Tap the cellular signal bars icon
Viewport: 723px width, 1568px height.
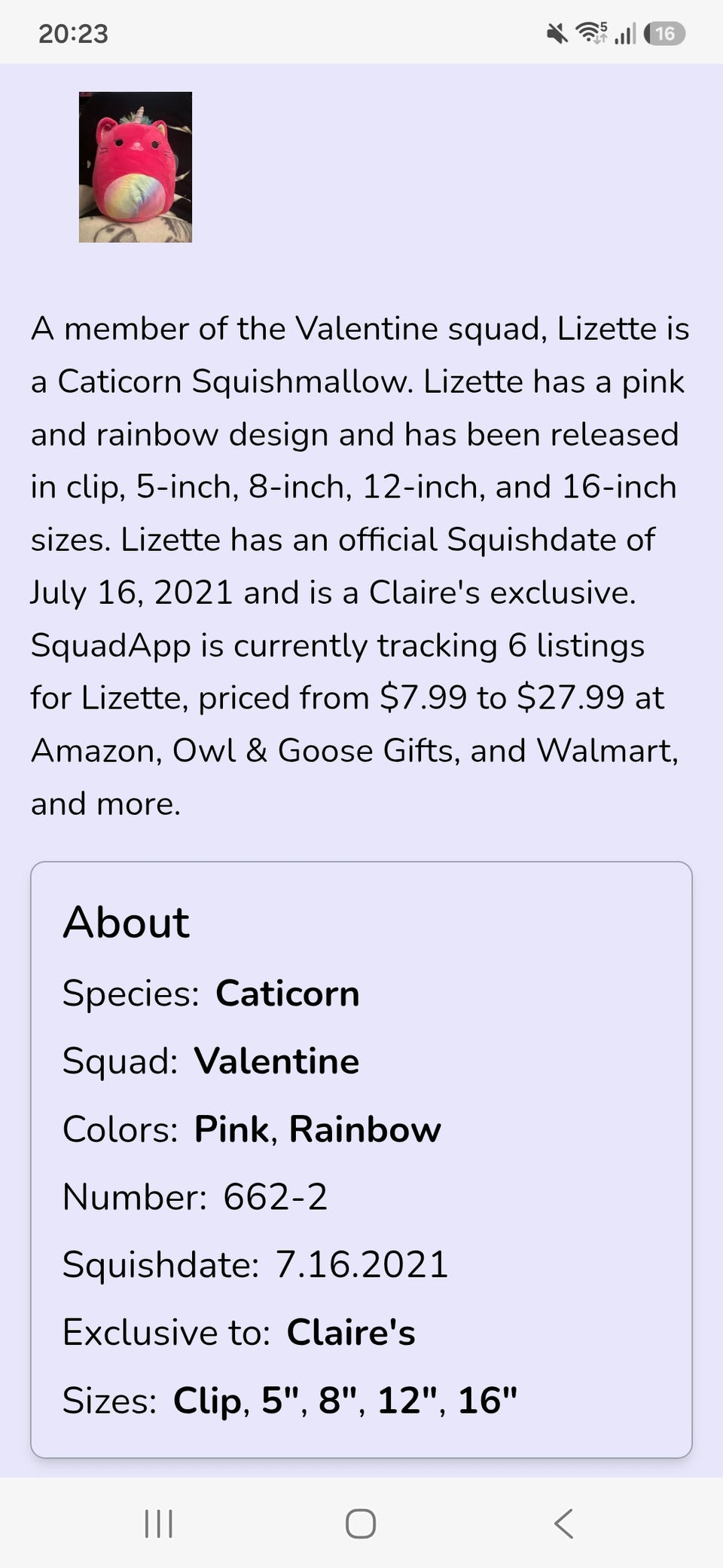(625, 33)
